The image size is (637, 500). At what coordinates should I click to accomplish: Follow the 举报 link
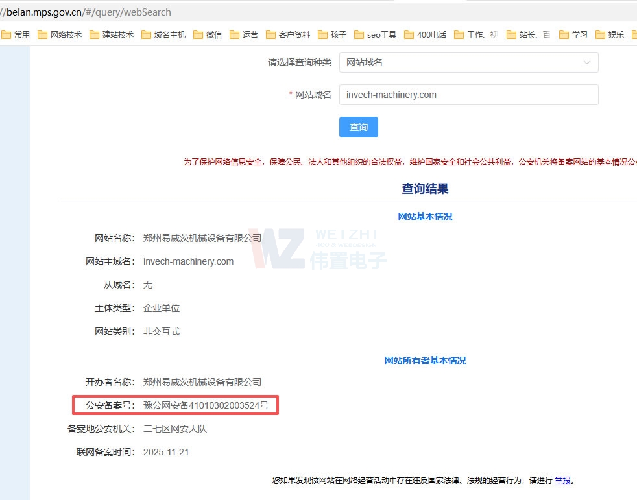[562, 481]
